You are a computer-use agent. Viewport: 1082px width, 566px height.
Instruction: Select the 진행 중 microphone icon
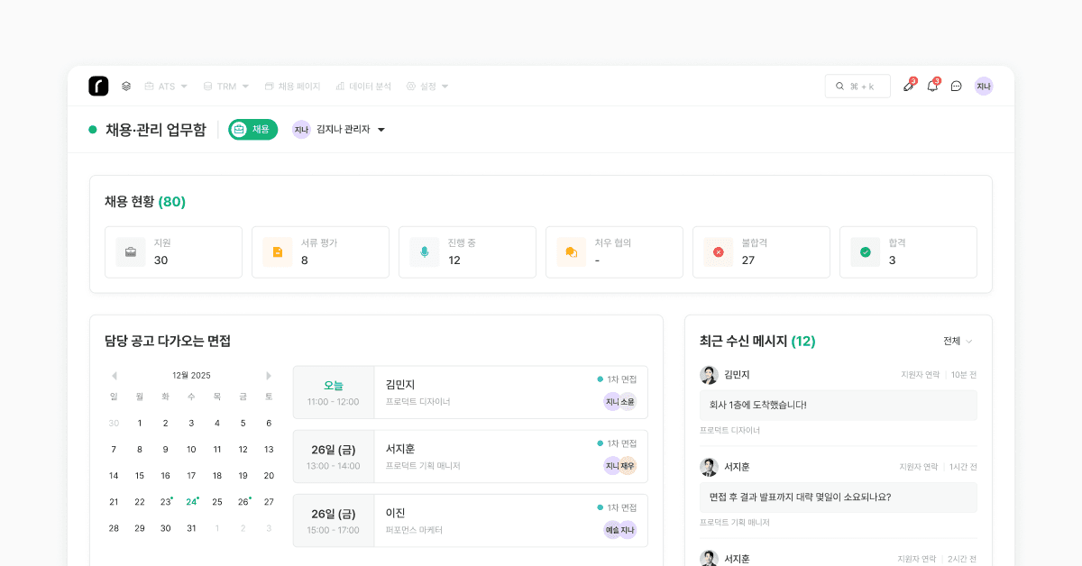pyautogui.click(x=424, y=251)
